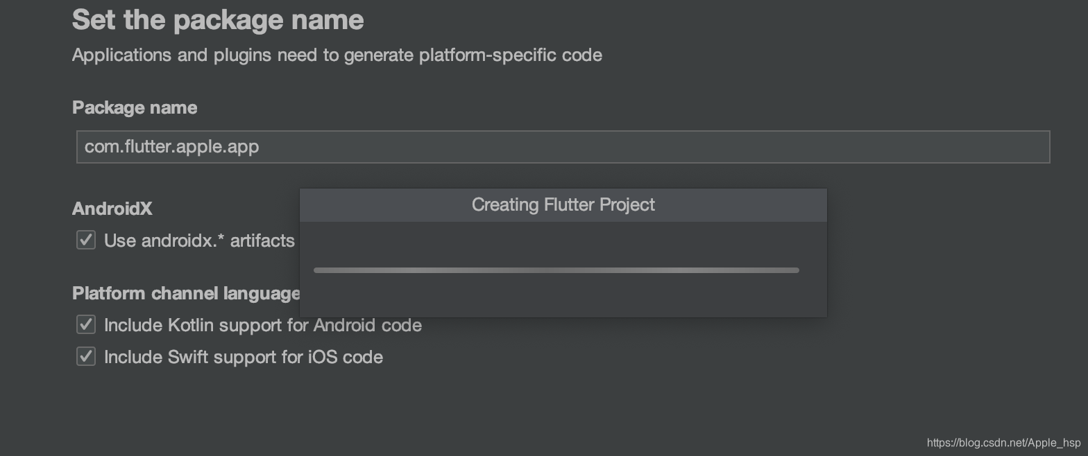Click the Creating Flutter Project dialog title
This screenshot has width=1088, height=456.
tap(563, 205)
